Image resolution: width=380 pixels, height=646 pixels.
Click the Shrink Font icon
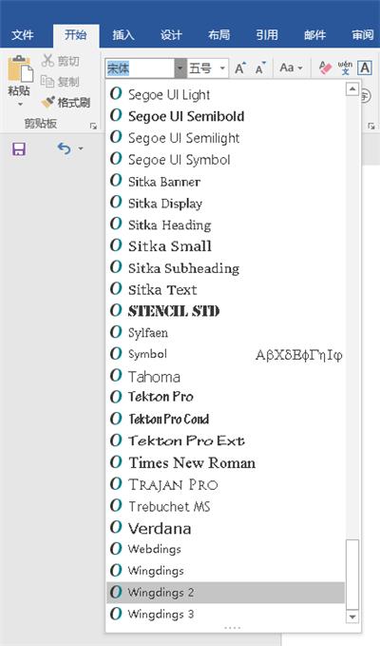tap(260, 68)
